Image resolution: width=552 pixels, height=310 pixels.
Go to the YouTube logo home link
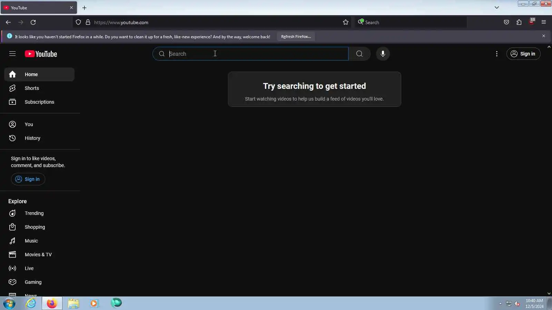[x=41, y=54]
